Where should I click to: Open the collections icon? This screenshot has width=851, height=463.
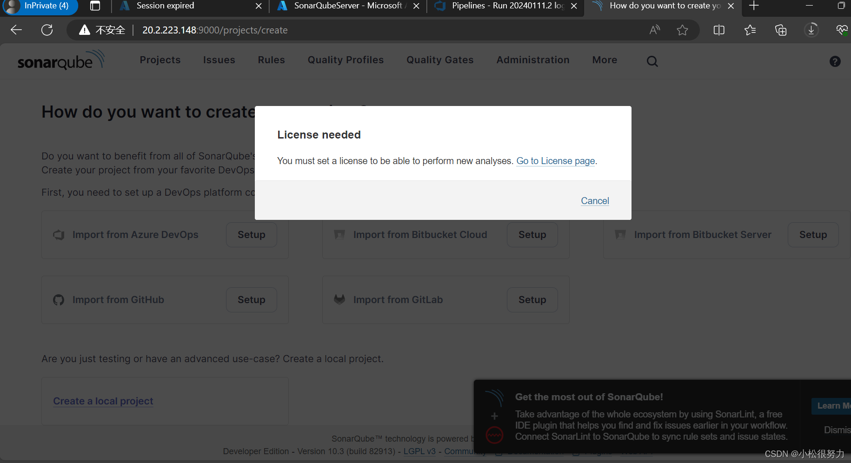[781, 30]
